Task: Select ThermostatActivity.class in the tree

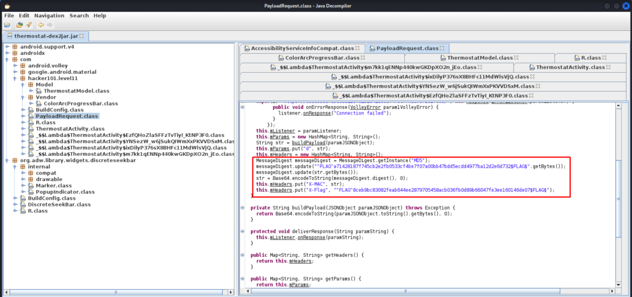Action: coord(70,129)
